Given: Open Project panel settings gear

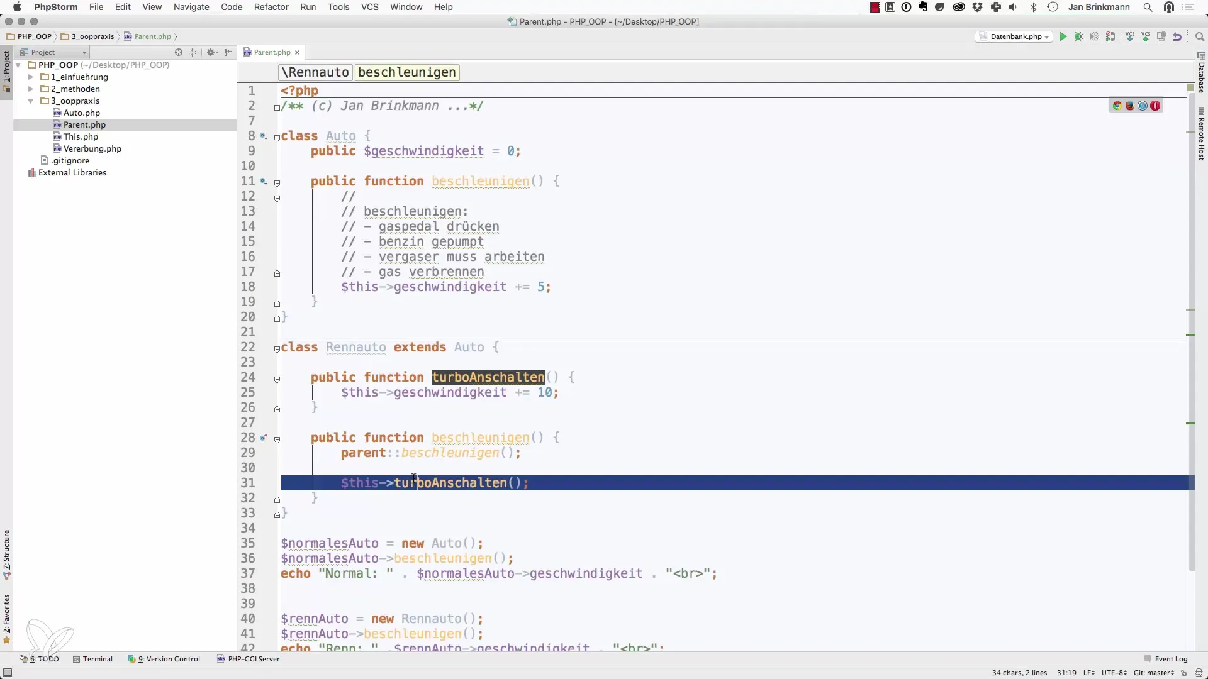Looking at the screenshot, I should click(211, 52).
